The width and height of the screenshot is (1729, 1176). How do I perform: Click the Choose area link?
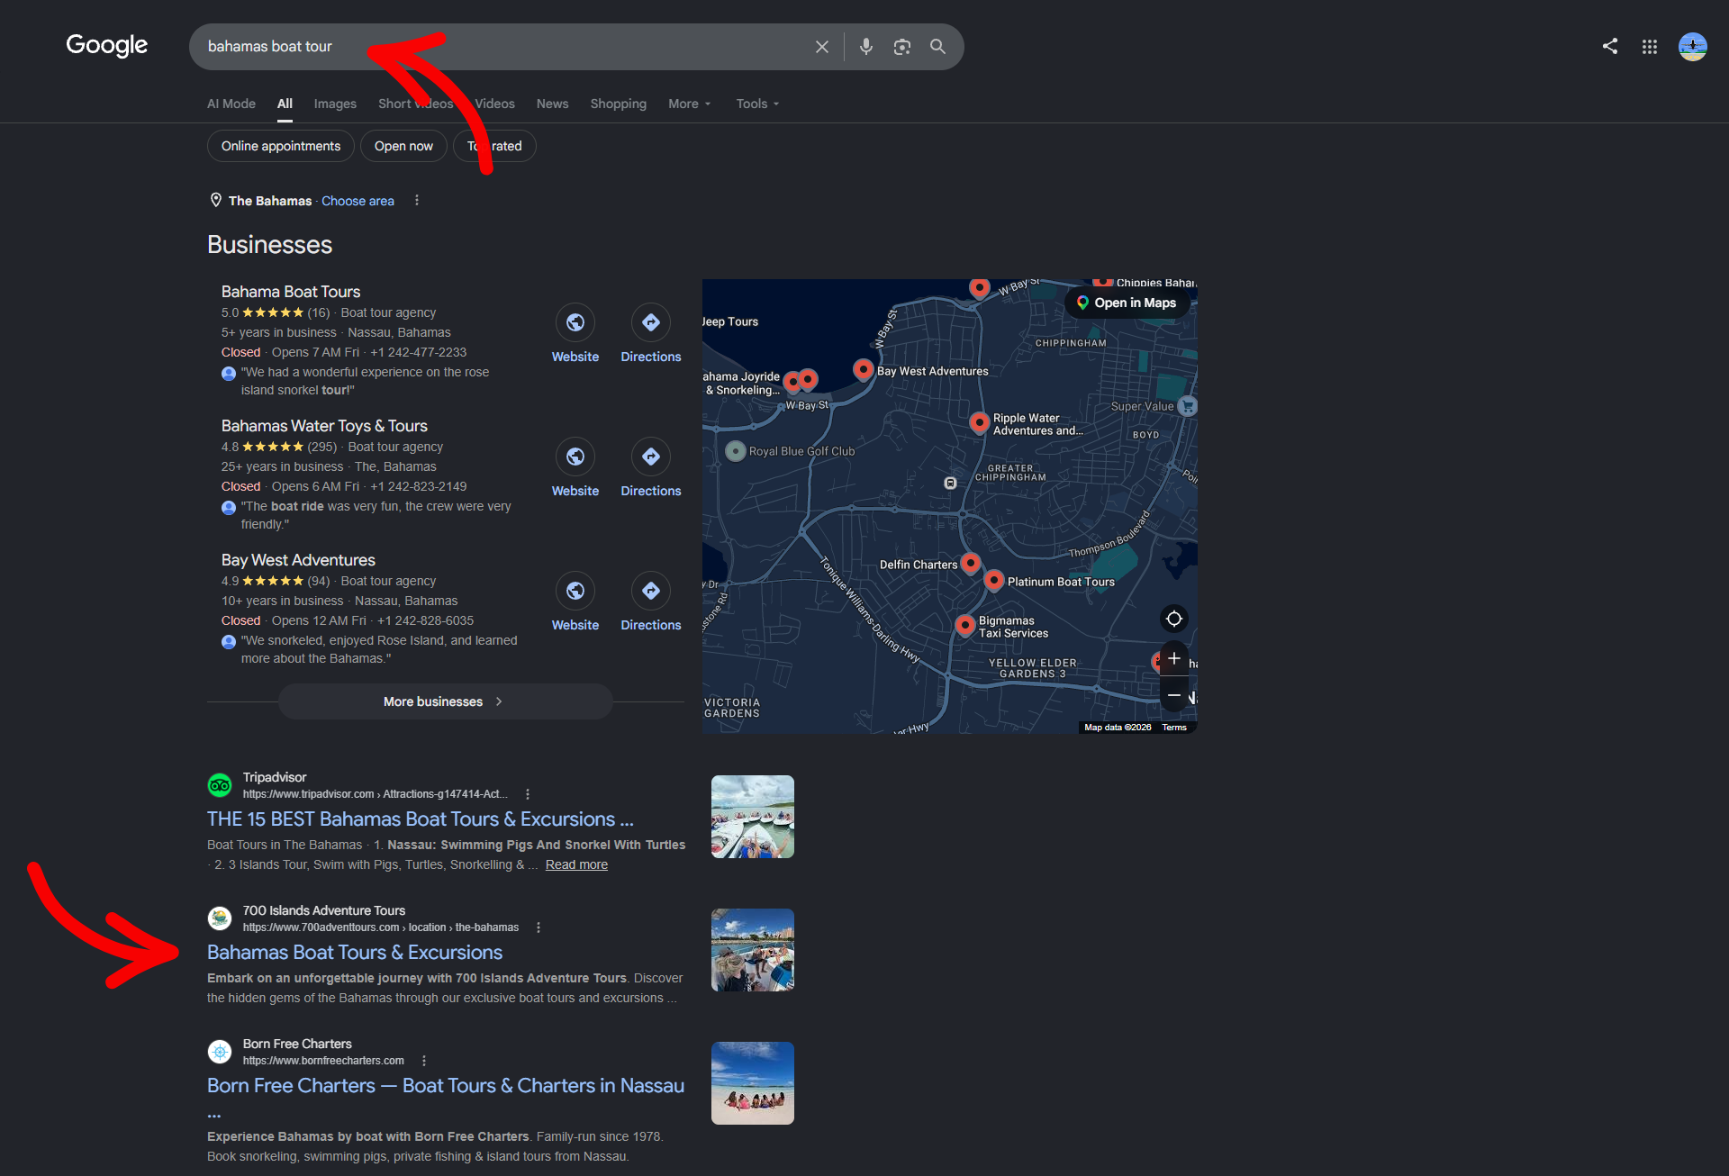[358, 201]
